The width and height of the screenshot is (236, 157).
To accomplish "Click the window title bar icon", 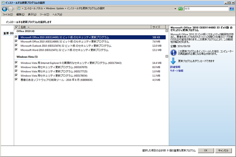I will pyautogui.click(x=3, y=3).
